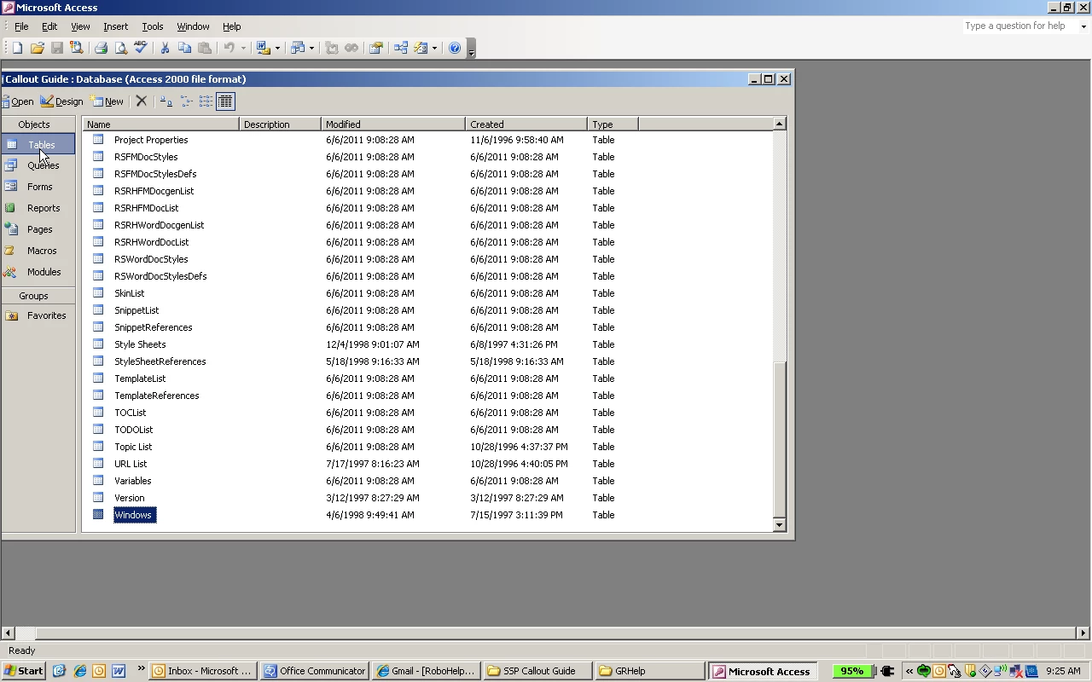The image size is (1092, 682).
Task: Select the SkinList table row
Action: pos(129,293)
